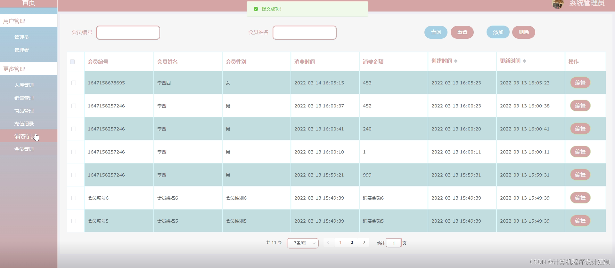This screenshot has height=268, width=615.
Task: Click the 添加 add button
Action: [x=498, y=32]
